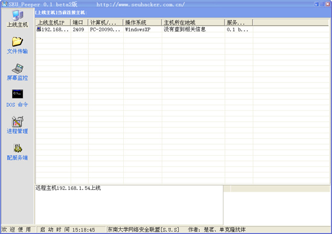Click the small host icon beside 192.168

39,29
